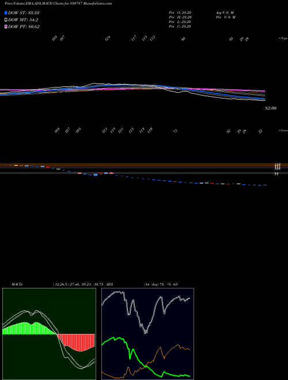Click the 'ADX' panel heading

(110, 284)
